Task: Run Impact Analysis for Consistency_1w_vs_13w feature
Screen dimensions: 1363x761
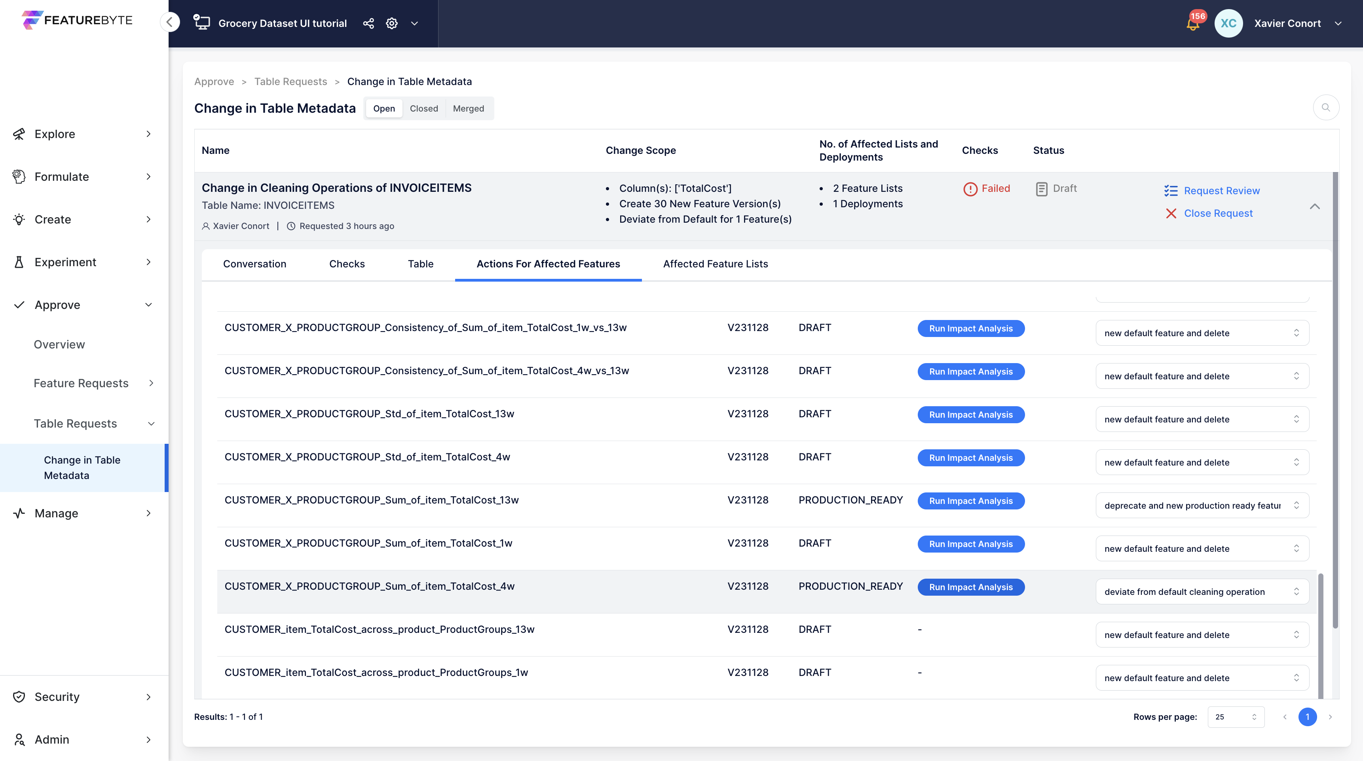Action: point(970,328)
